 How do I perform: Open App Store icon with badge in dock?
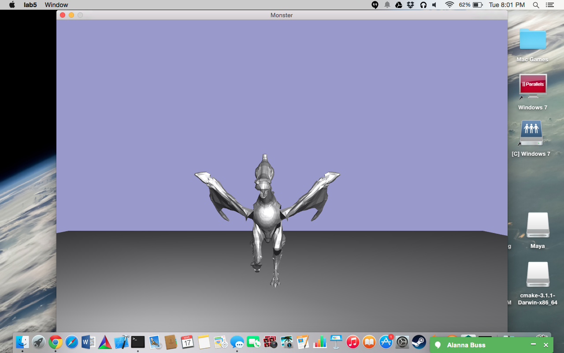pos(386,342)
